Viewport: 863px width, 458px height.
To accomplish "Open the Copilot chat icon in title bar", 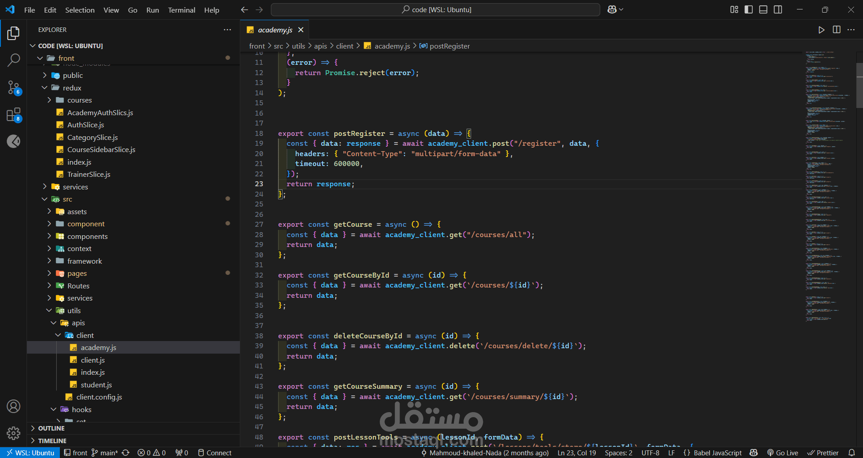I will [612, 9].
